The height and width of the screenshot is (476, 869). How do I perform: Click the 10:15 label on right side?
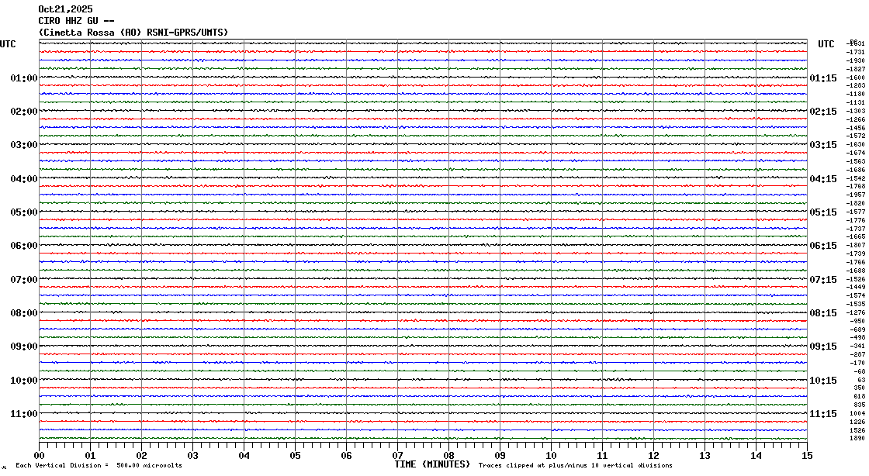click(x=822, y=381)
